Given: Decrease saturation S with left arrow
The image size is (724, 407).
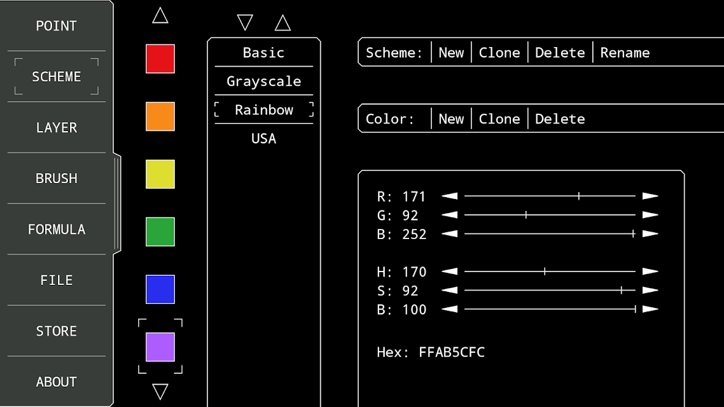Looking at the screenshot, I should tap(449, 290).
